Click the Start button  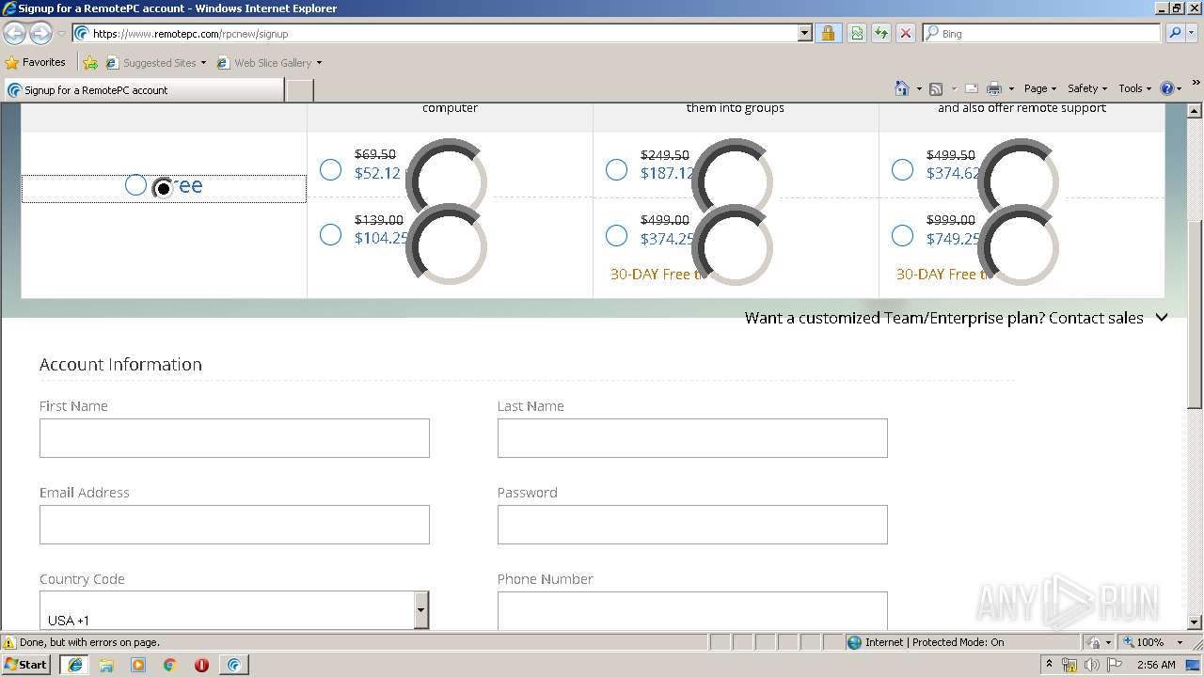click(x=26, y=665)
